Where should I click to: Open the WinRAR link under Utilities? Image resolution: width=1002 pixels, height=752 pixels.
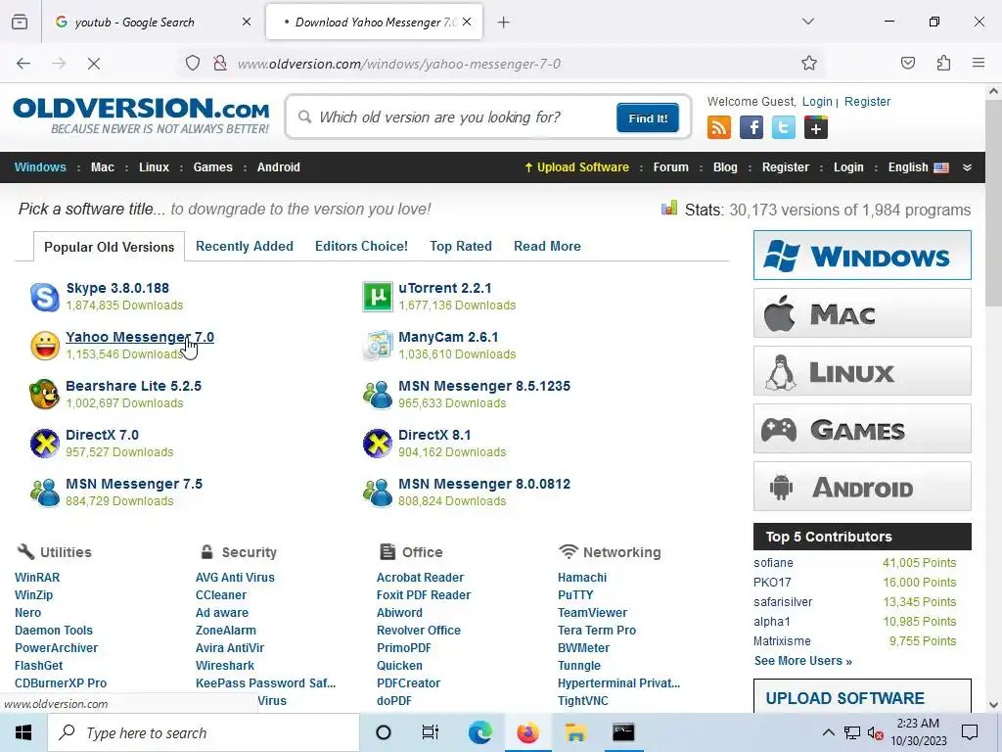tap(37, 578)
